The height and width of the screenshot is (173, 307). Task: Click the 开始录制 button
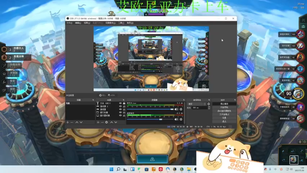click(x=224, y=107)
